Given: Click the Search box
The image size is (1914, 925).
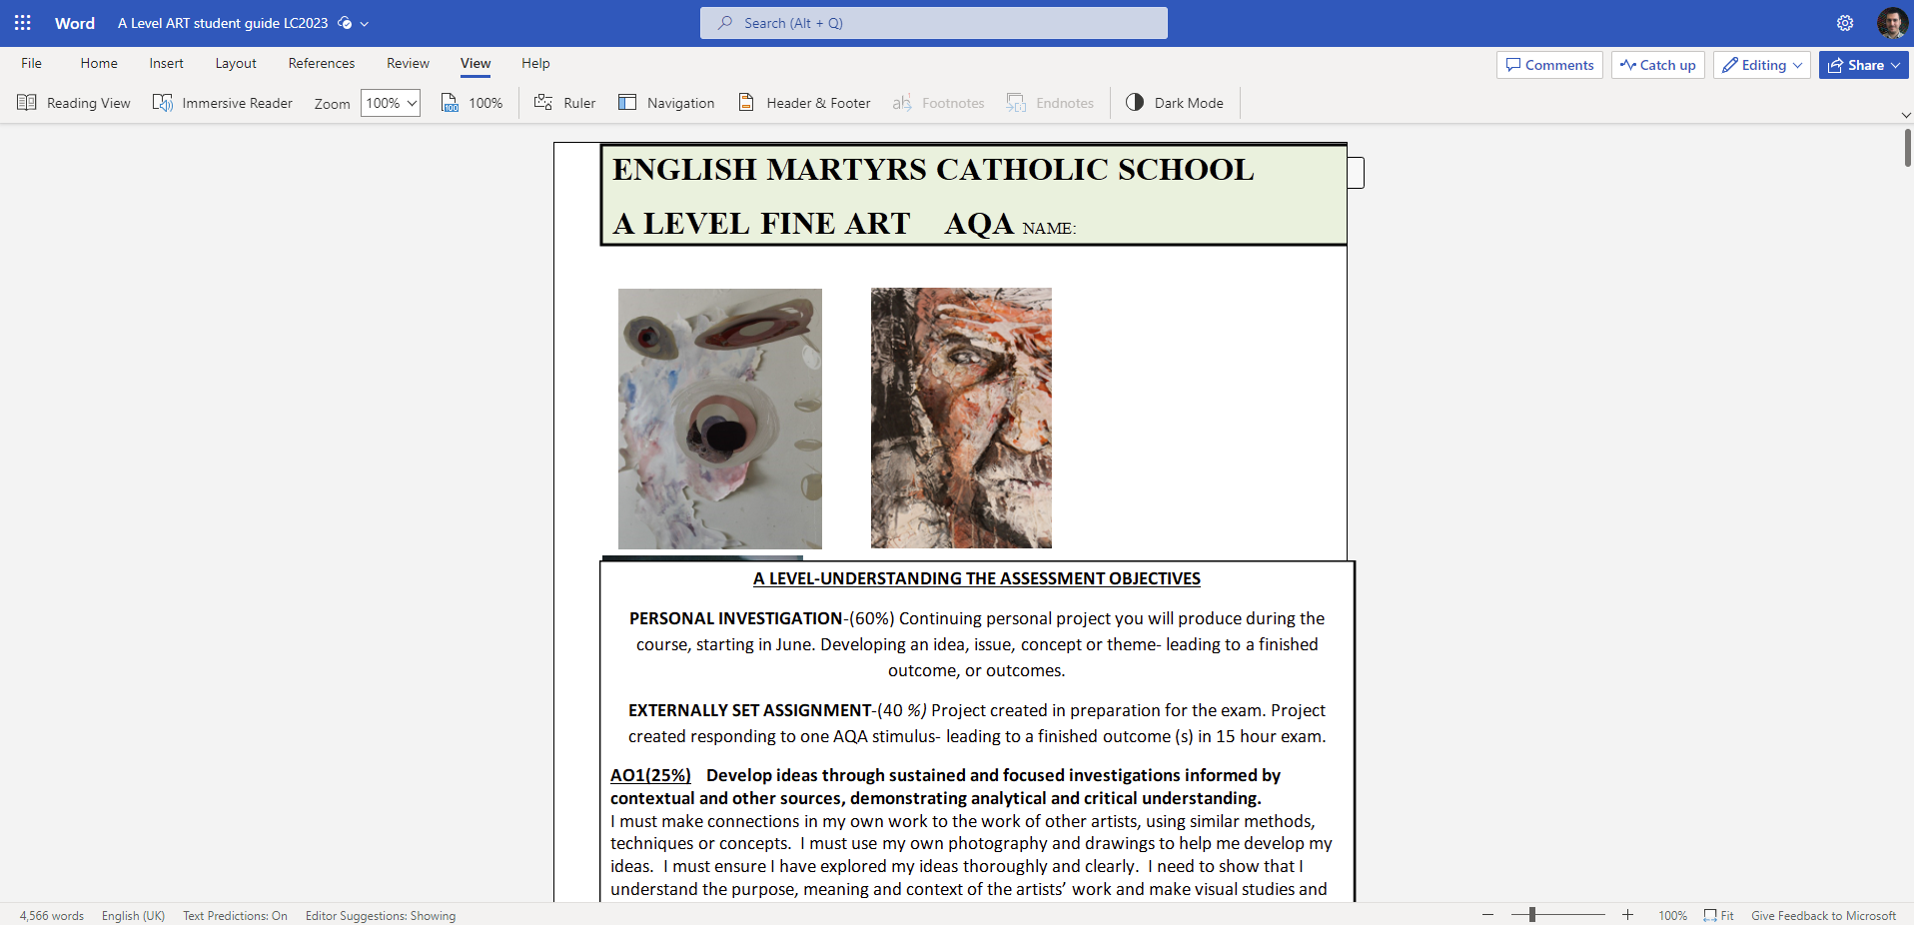Looking at the screenshot, I should pyautogui.click(x=933, y=23).
